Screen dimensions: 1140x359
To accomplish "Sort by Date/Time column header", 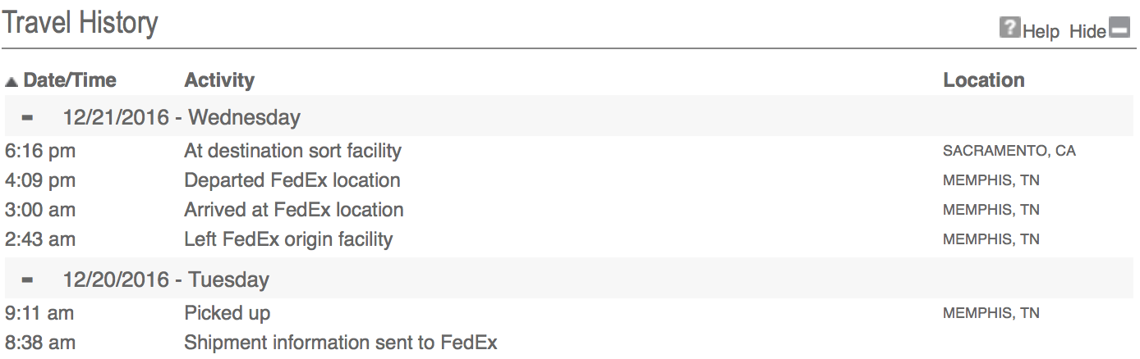I will tap(70, 80).
